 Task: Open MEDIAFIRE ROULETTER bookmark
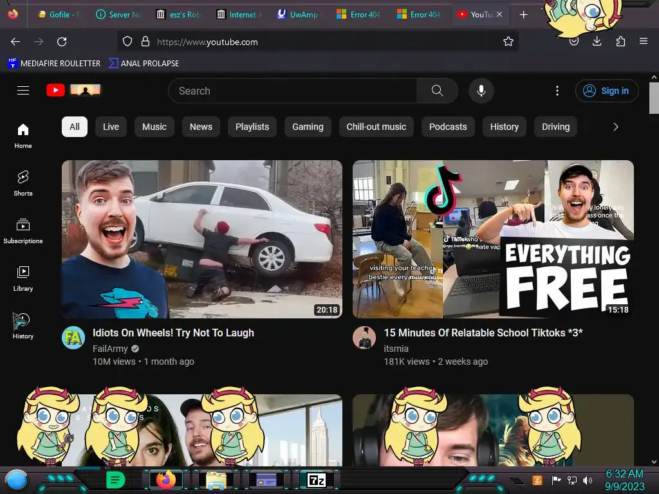point(54,64)
